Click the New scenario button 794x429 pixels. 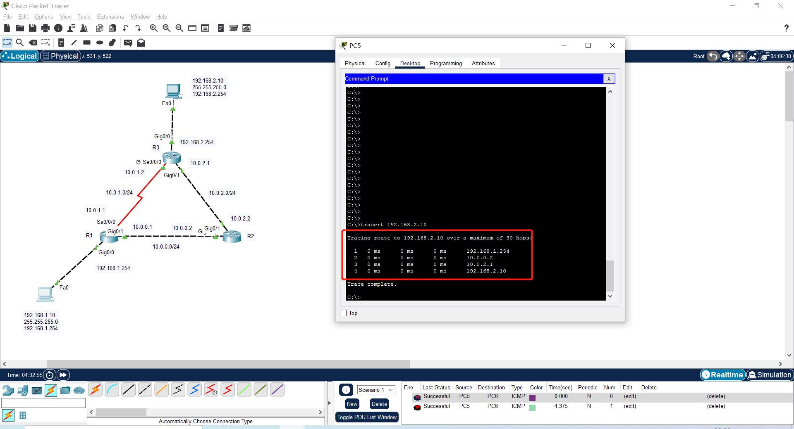click(352, 404)
